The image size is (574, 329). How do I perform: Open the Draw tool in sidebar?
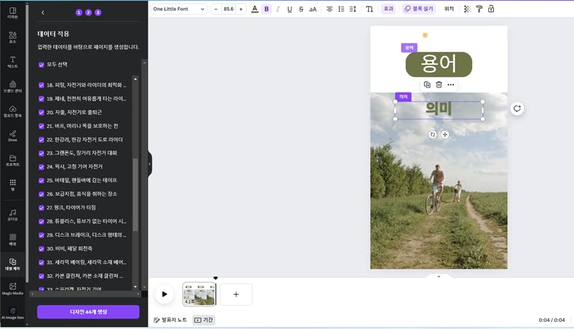point(12,135)
